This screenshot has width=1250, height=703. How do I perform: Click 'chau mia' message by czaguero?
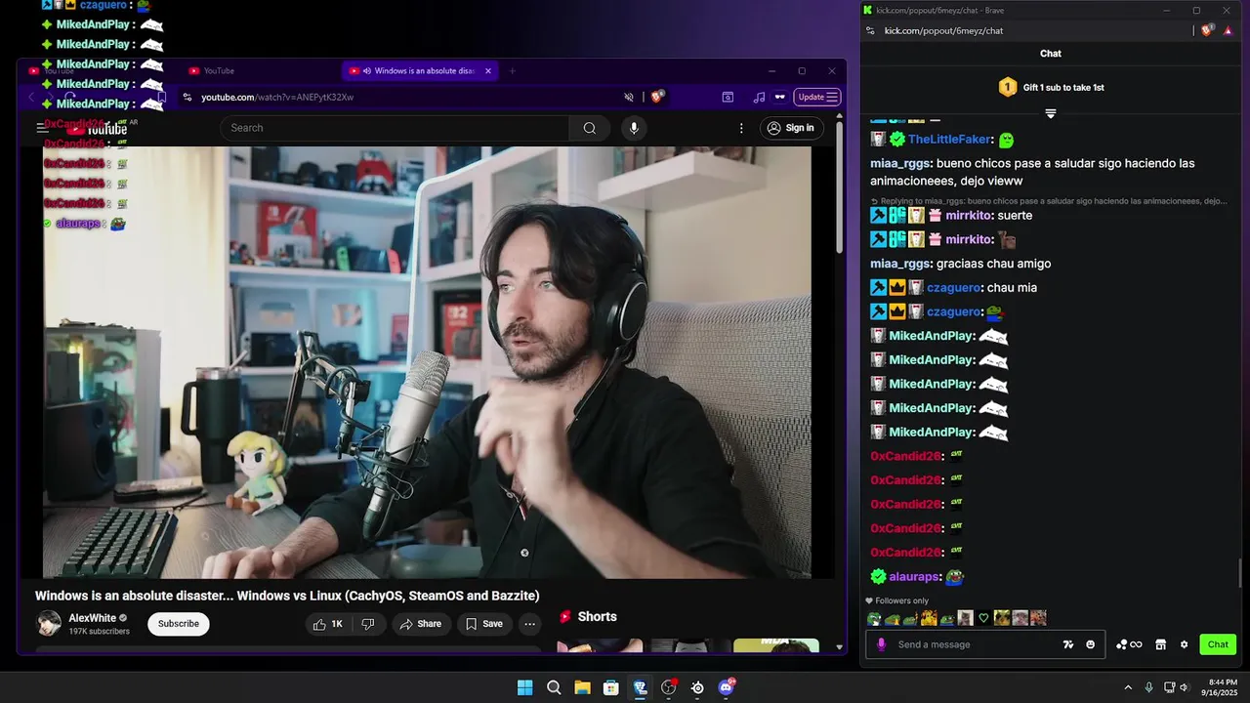[1012, 288]
